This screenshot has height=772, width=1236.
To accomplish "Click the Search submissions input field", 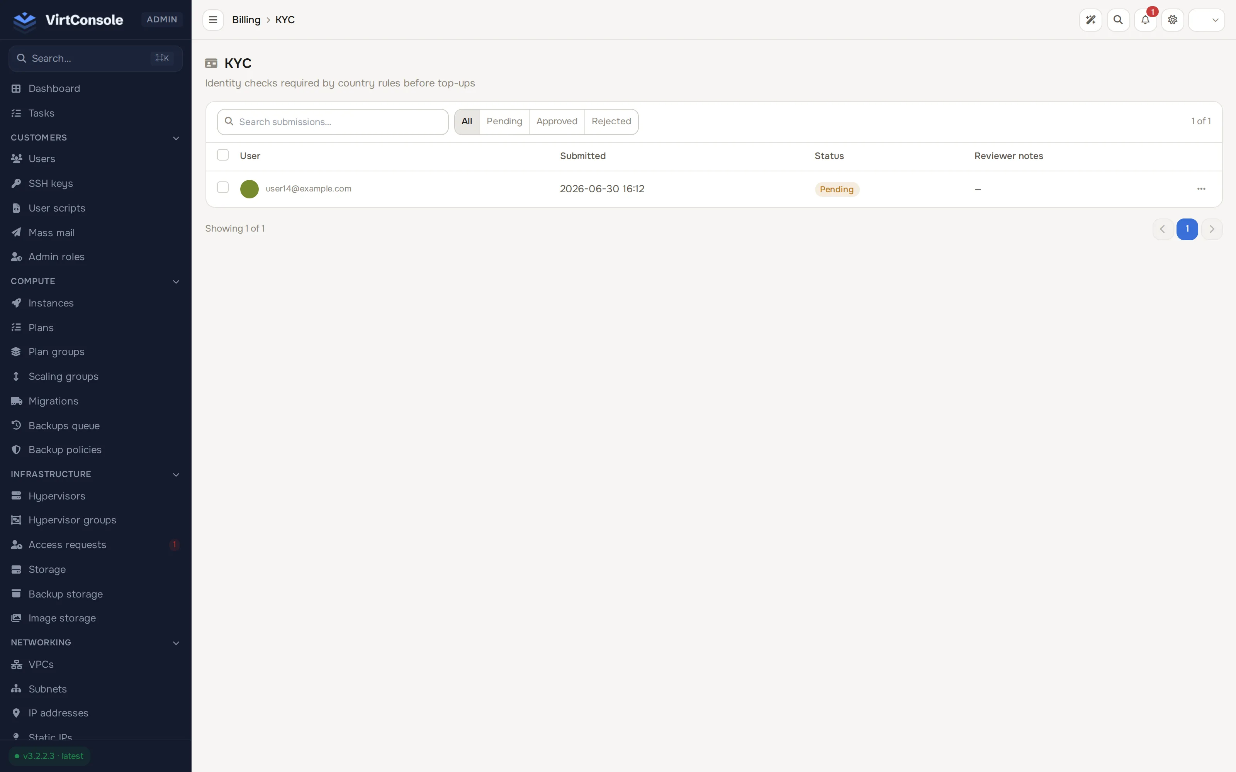I will coord(333,122).
